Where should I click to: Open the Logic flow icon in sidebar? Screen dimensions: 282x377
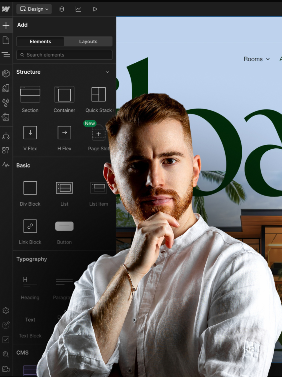[6, 136]
